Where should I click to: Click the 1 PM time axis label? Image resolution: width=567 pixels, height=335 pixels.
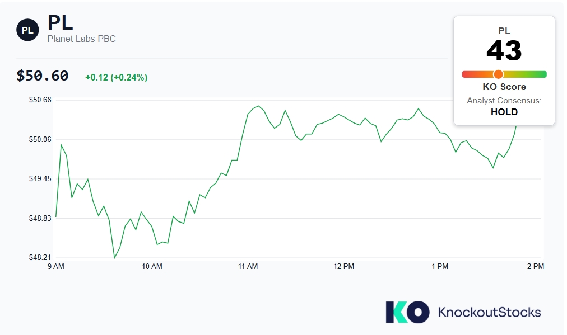click(440, 266)
